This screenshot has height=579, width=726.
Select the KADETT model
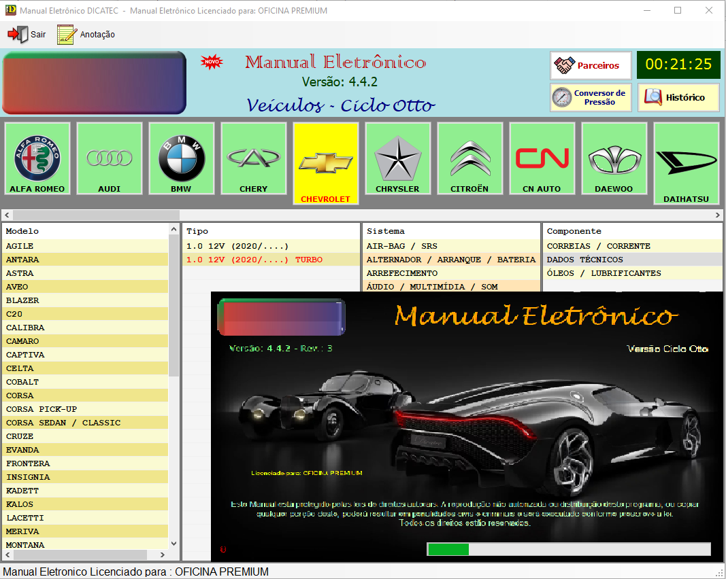point(86,491)
